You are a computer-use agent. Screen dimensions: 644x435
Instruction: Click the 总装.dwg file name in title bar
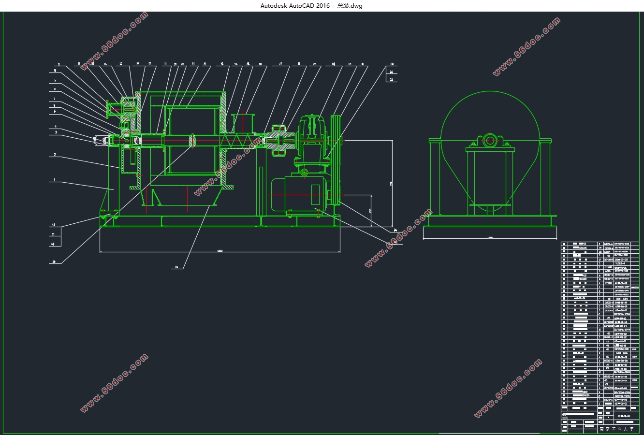(350, 6)
